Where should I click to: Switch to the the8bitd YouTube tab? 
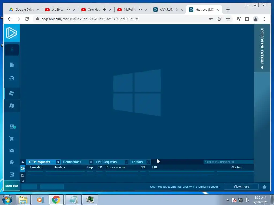58,10
